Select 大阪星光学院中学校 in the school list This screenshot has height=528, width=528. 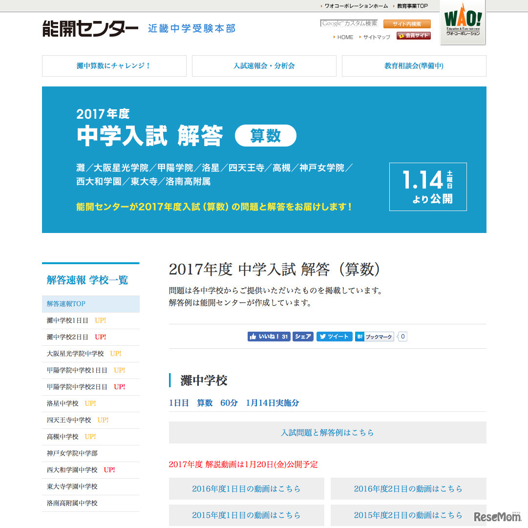(90, 354)
